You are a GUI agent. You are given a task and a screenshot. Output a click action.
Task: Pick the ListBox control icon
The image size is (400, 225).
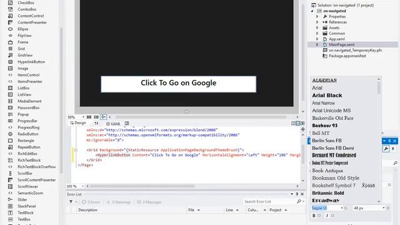[x=10, y=88]
